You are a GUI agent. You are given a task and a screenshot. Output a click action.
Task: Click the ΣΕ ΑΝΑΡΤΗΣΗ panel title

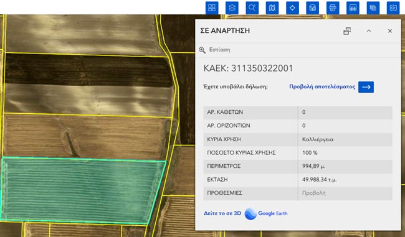click(x=225, y=30)
